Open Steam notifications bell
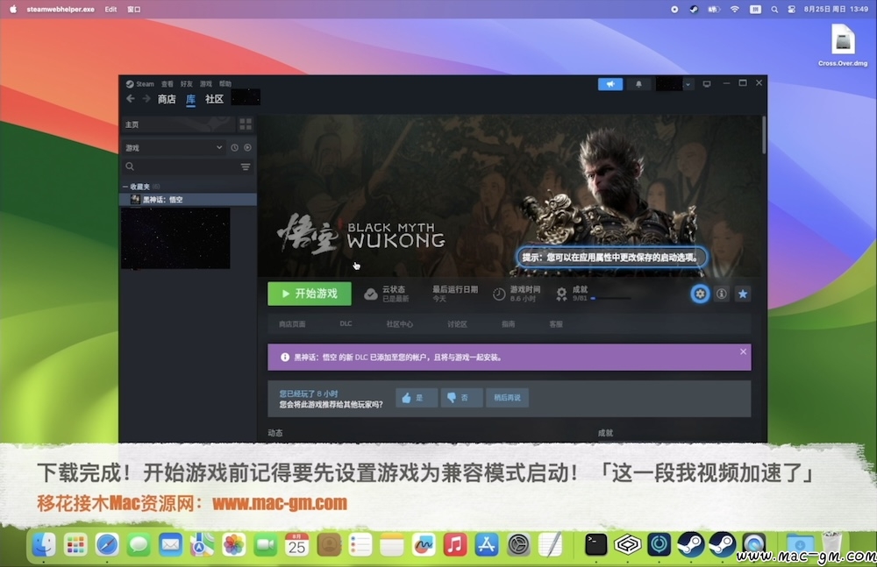Screen dimensions: 877x567 pyautogui.click(x=638, y=84)
